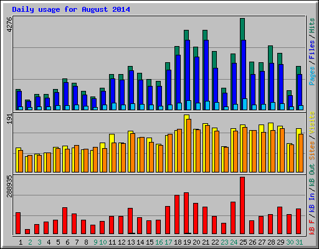Click day 8 axis label
The height and width of the screenshot is (249, 319).
(x=86, y=242)
